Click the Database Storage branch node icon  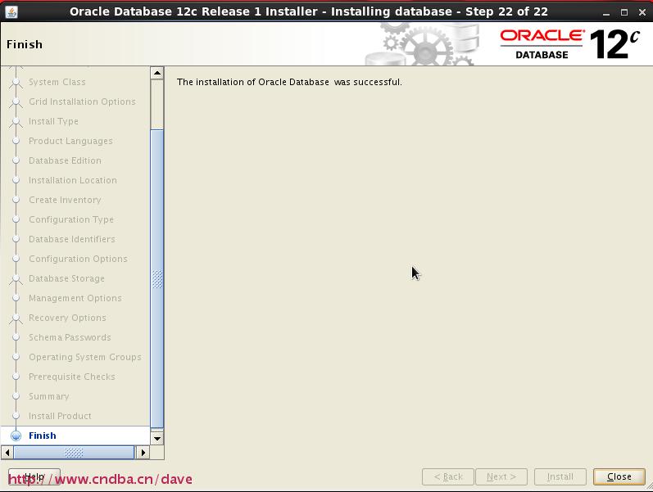16,279
